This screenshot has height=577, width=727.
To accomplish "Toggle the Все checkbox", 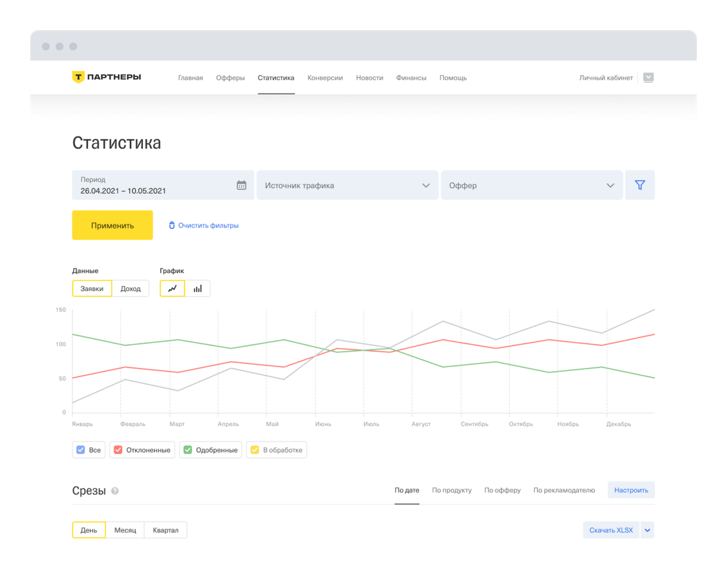I will (81, 450).
